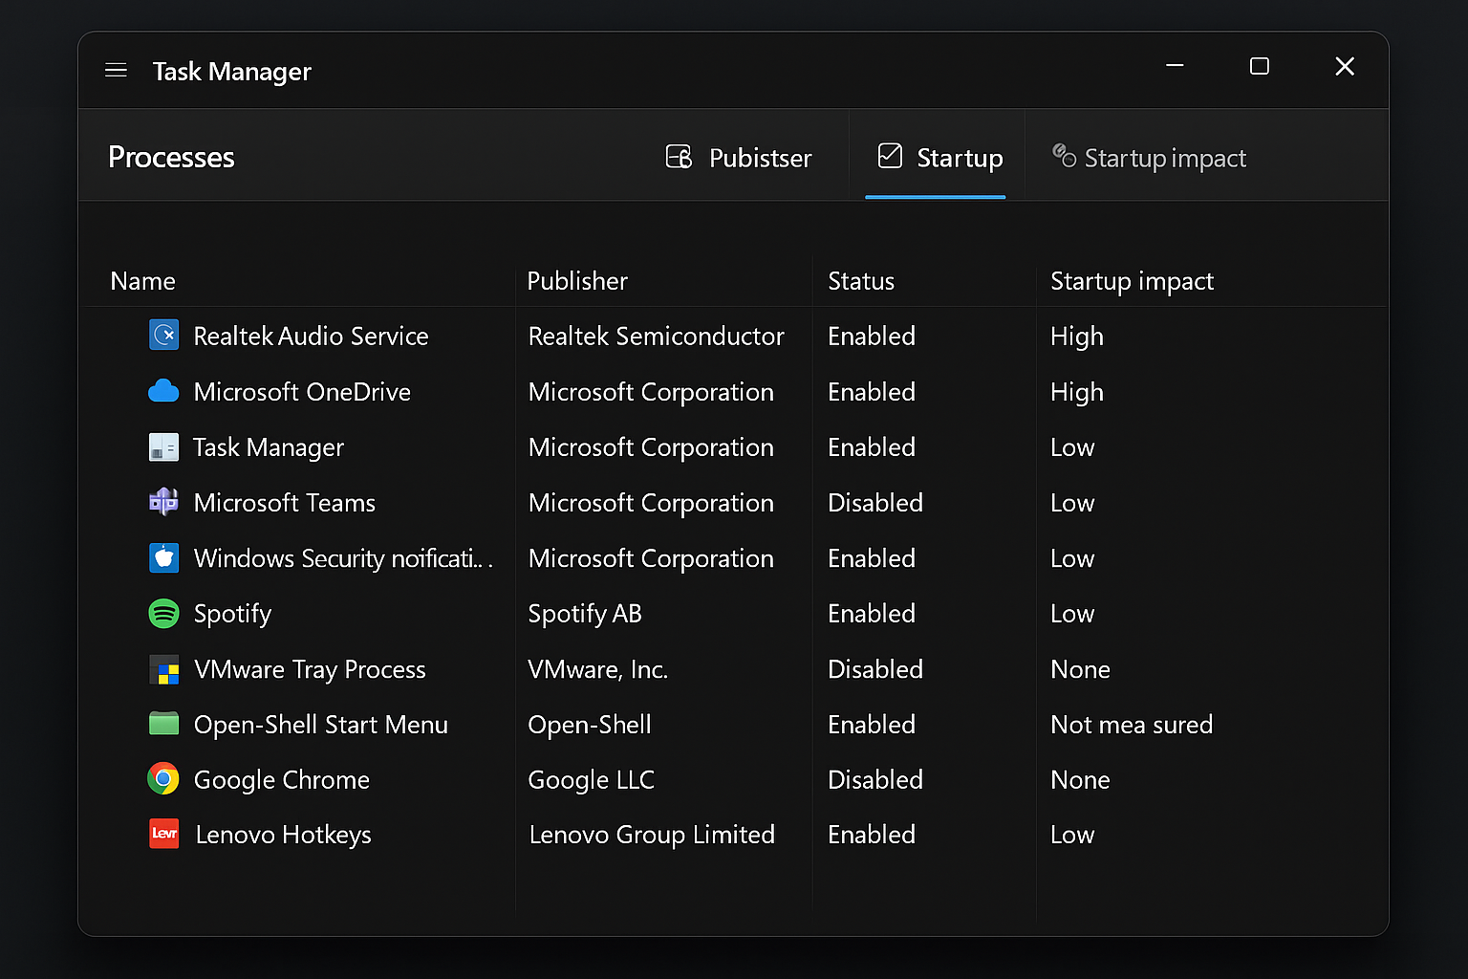Image resolution: width=1468 pixels, height=979 pixels.
Task: Click the Realtek Audio Service icon
Action: [163, 336]
